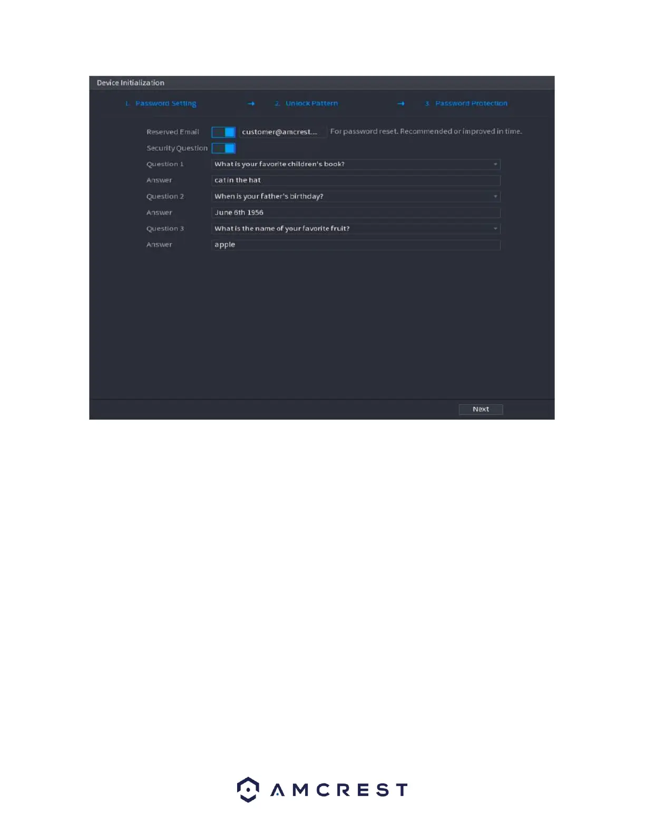The width and height of the screenshot is (645, 834).
Task: Click the answer field containing 'apple'
Action: 356,245
